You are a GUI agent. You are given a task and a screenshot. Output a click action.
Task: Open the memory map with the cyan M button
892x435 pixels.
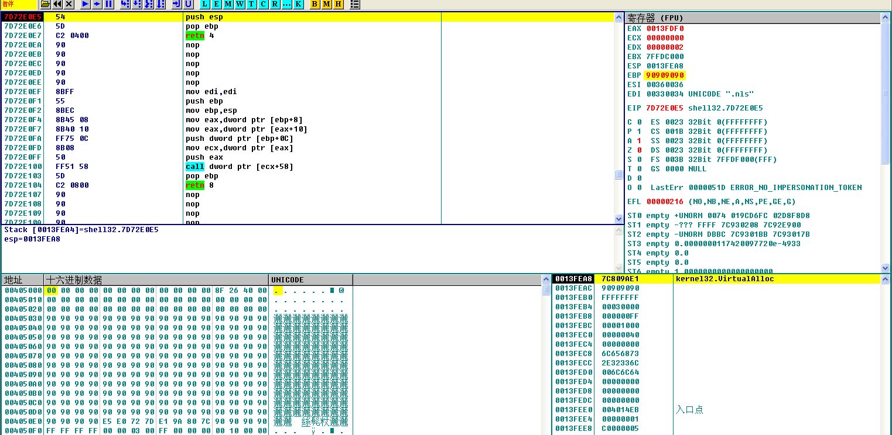(228, 4)
